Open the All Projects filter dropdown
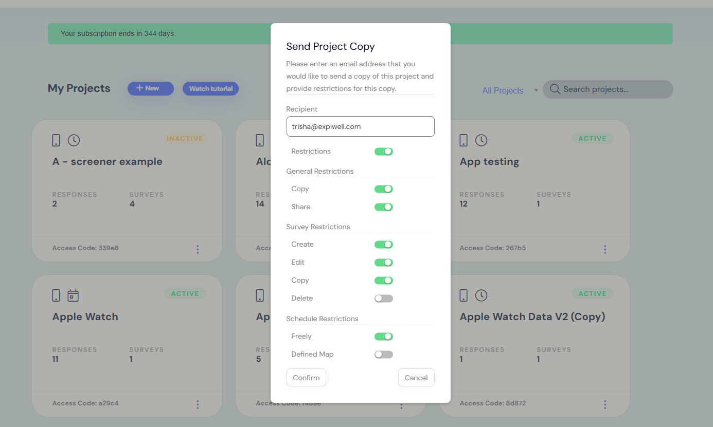The image size is (713, 427). (x=510, y=90)
